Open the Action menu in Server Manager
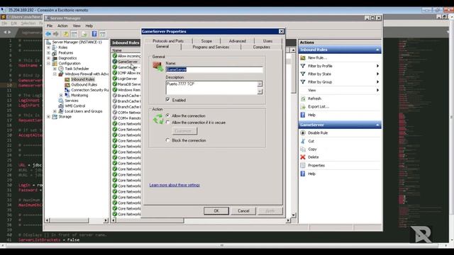This screenshot has height=255, width=454. point(62,26)
